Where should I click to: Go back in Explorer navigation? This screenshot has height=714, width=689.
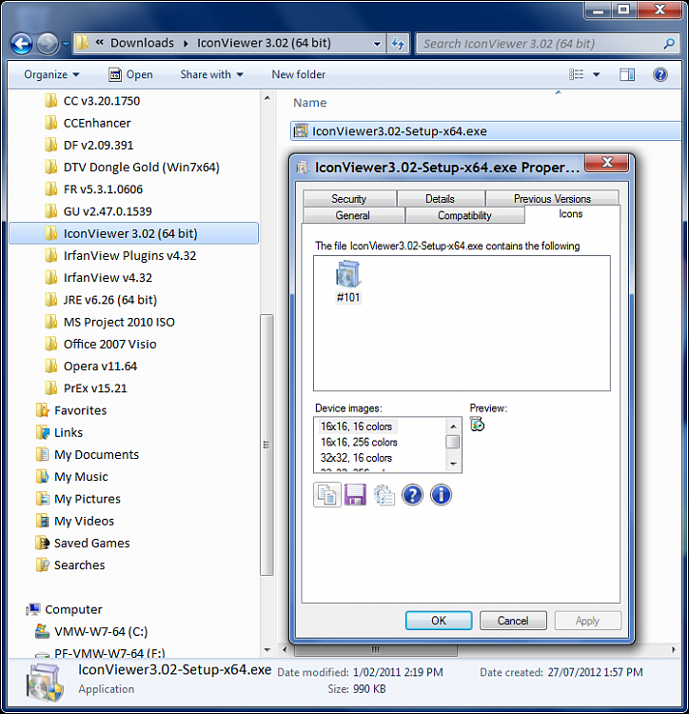click(21, 44)
